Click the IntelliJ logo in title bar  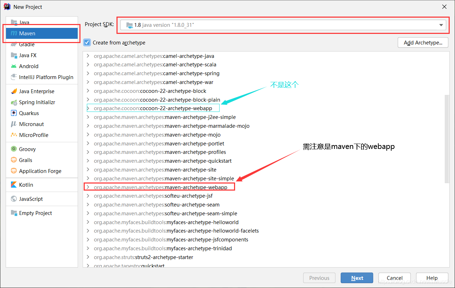point(7,7)
